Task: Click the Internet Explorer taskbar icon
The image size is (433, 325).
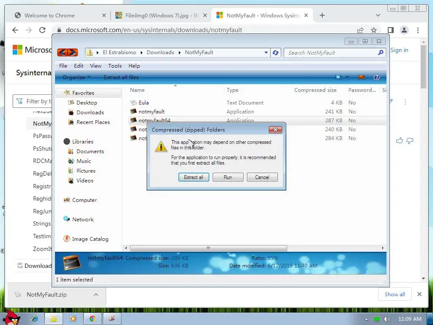Action: [x=34, y=319]
